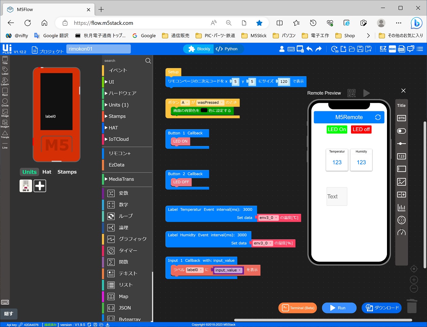
Task: Open the DEMO examples icon
Action: coord(392,49)
